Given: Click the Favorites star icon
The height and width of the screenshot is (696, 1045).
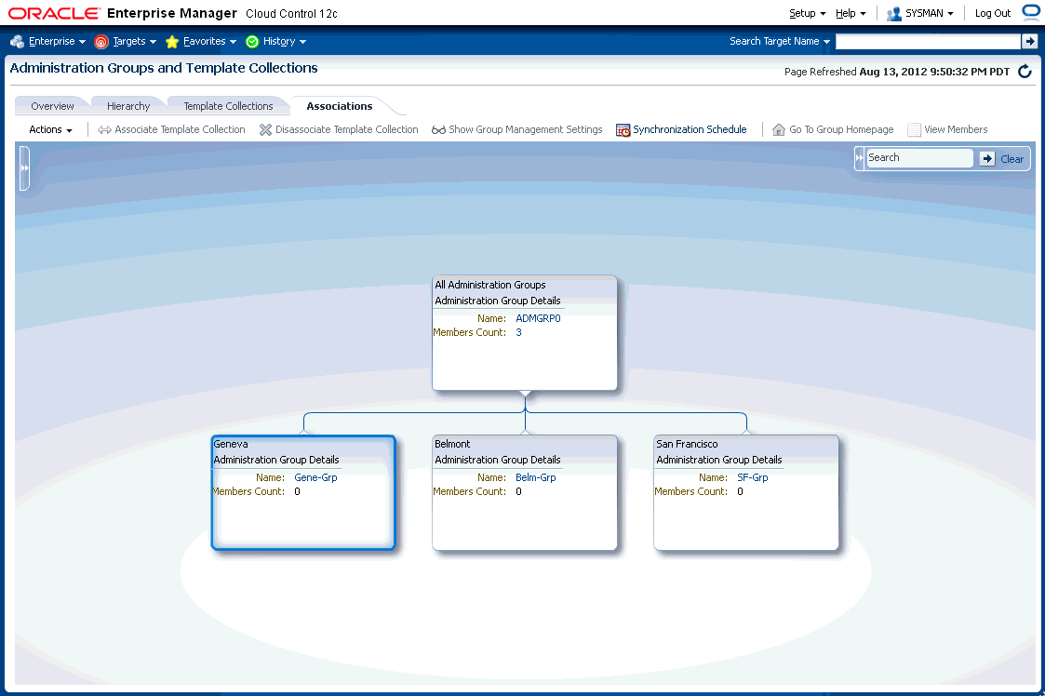Looking at the screenshot, I should point(172,42).
